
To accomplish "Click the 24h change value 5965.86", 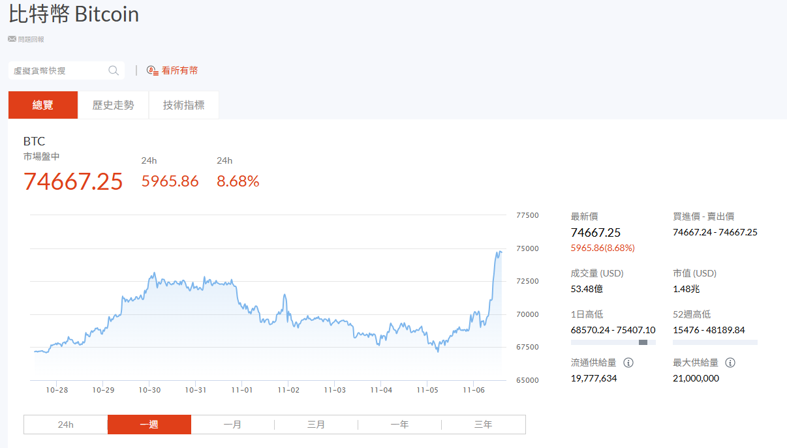I will coord(170,181).
